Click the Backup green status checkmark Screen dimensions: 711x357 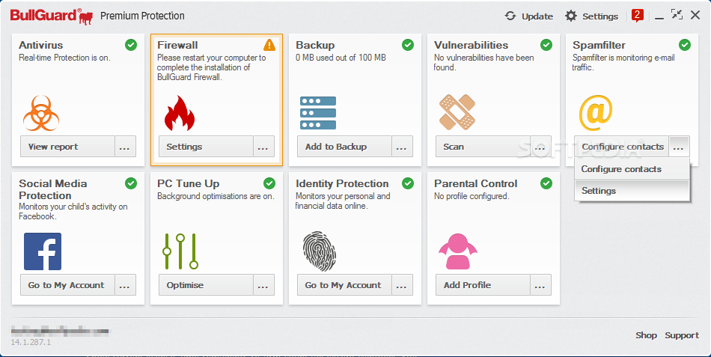click(408, 45)
